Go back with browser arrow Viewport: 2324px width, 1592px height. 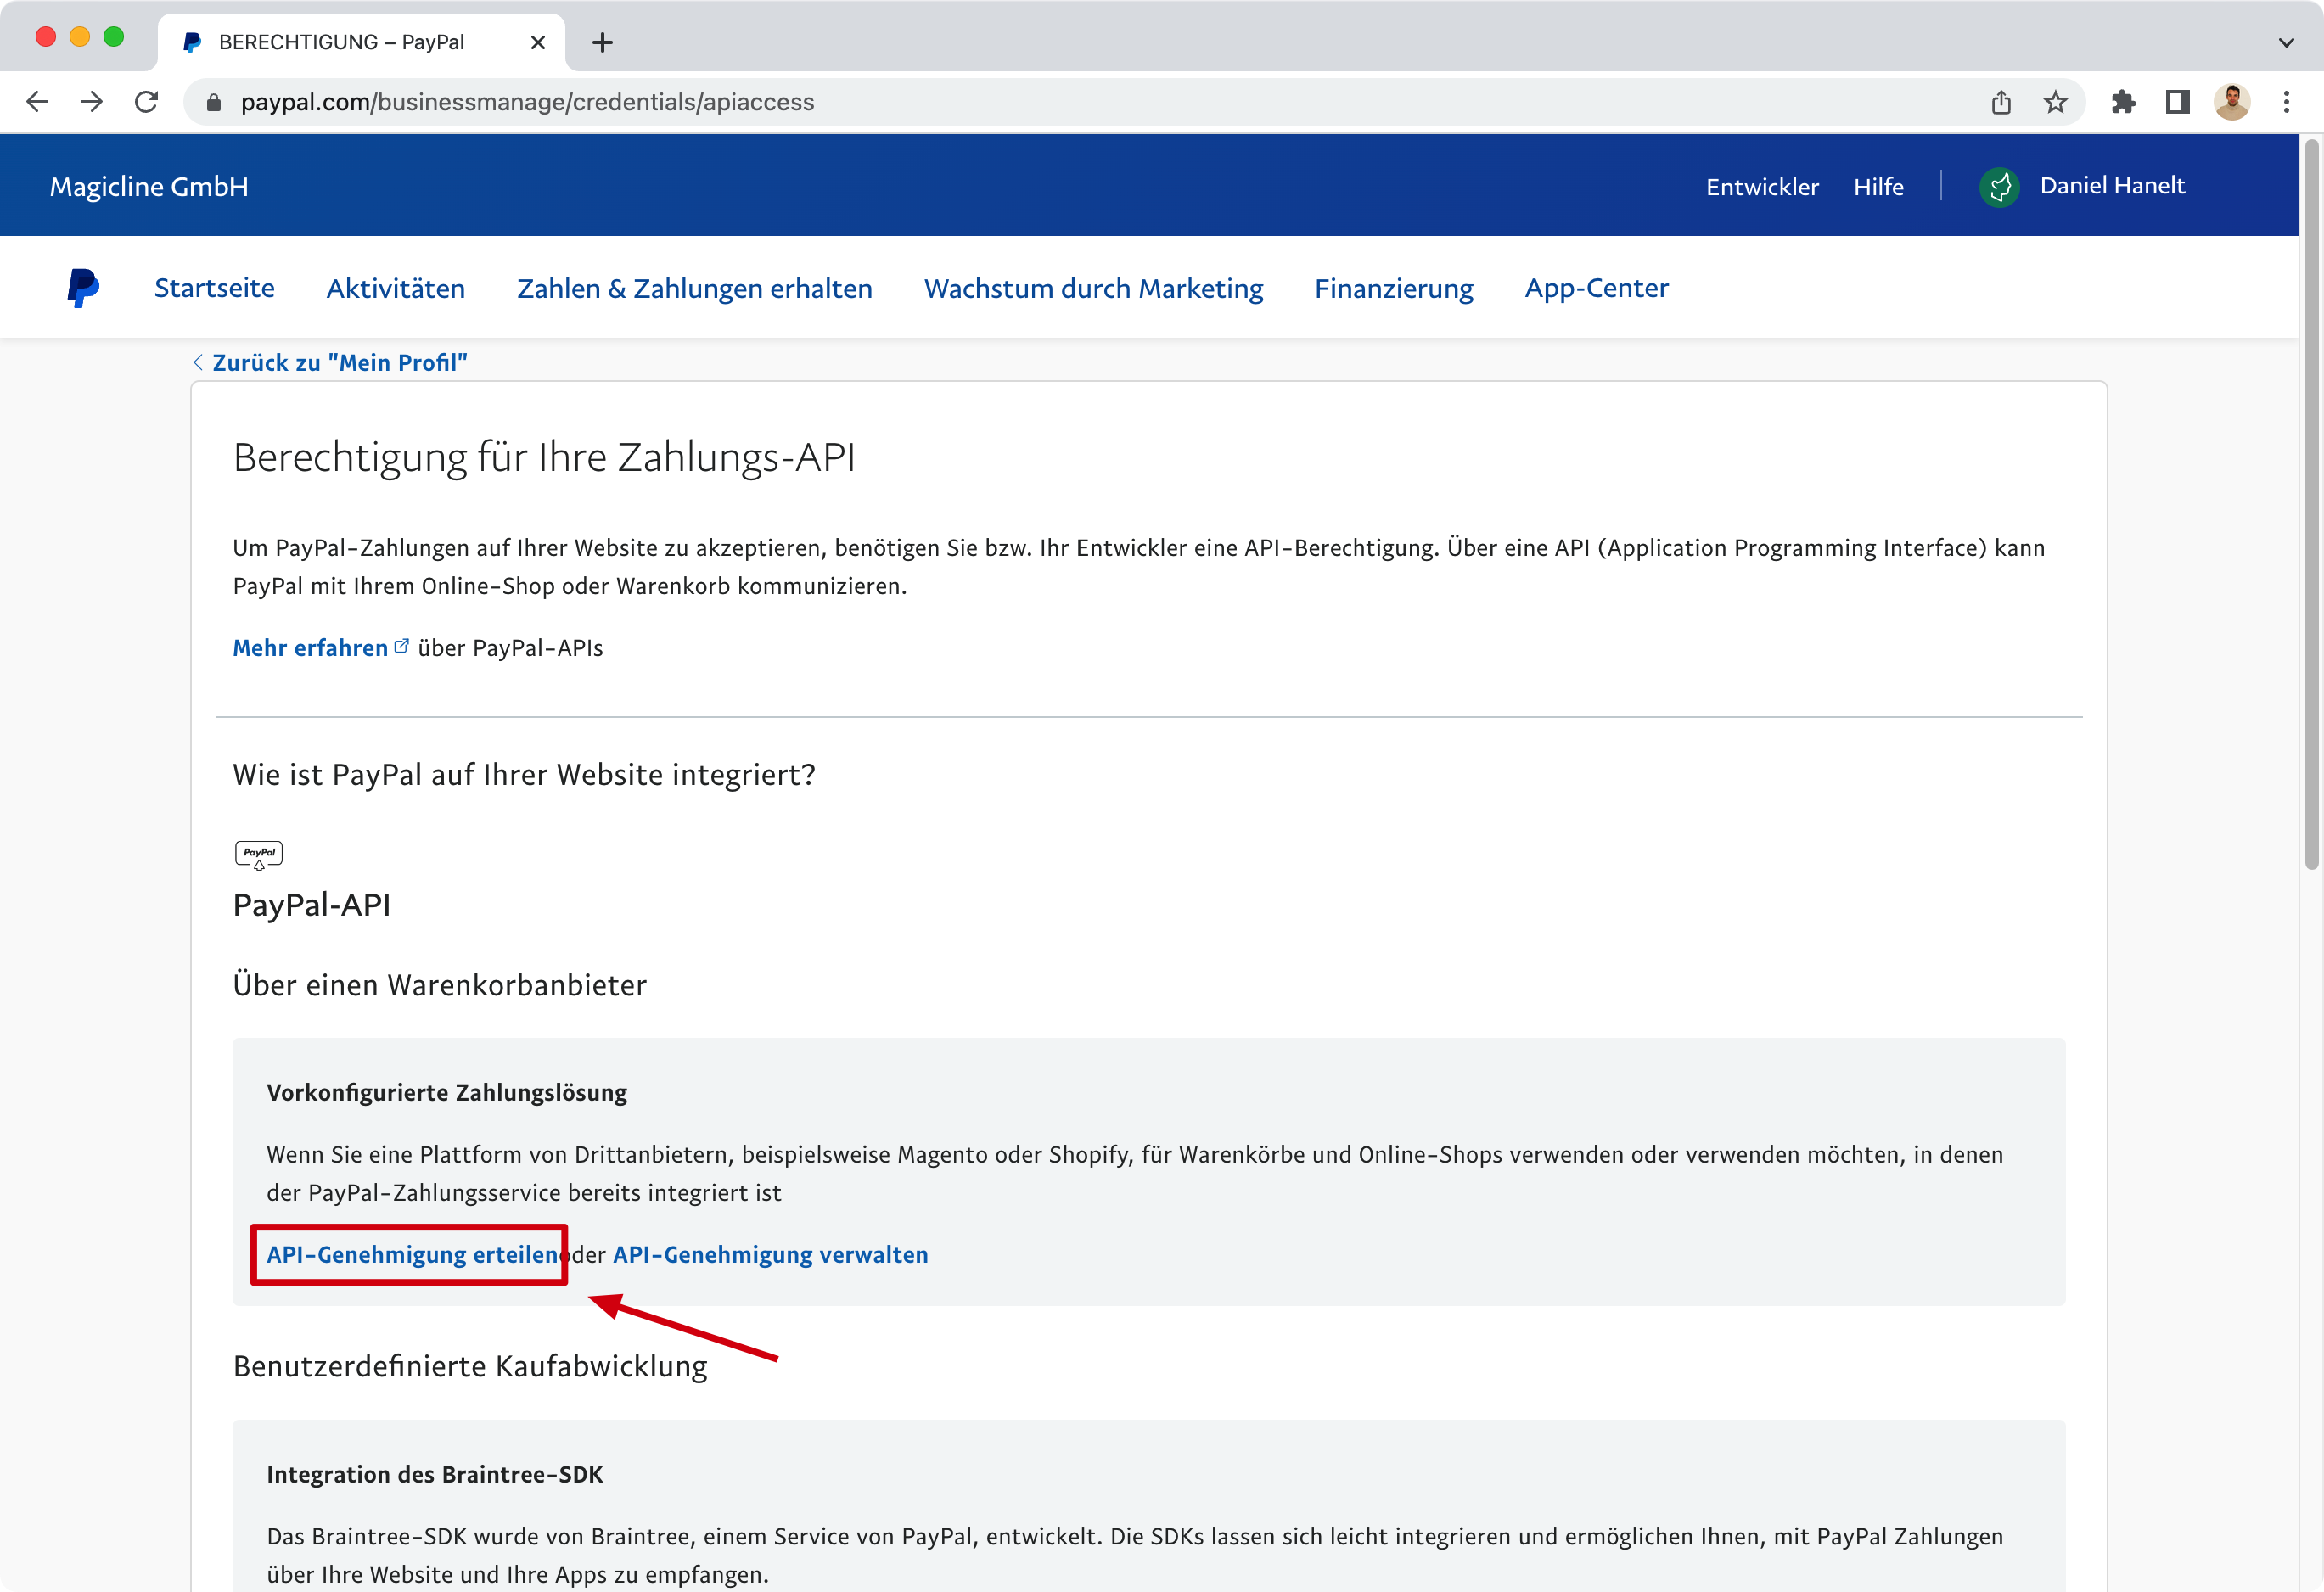[x=37, y=102]
